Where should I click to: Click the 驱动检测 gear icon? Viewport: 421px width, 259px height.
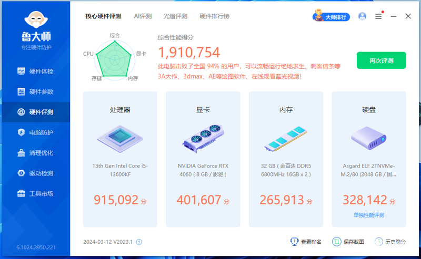coord(21,173)
